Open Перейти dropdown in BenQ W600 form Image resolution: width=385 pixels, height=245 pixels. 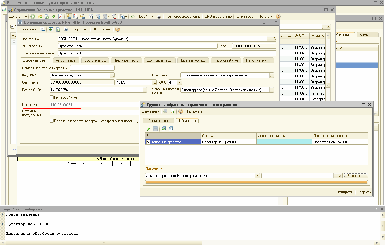coord(81,29)
